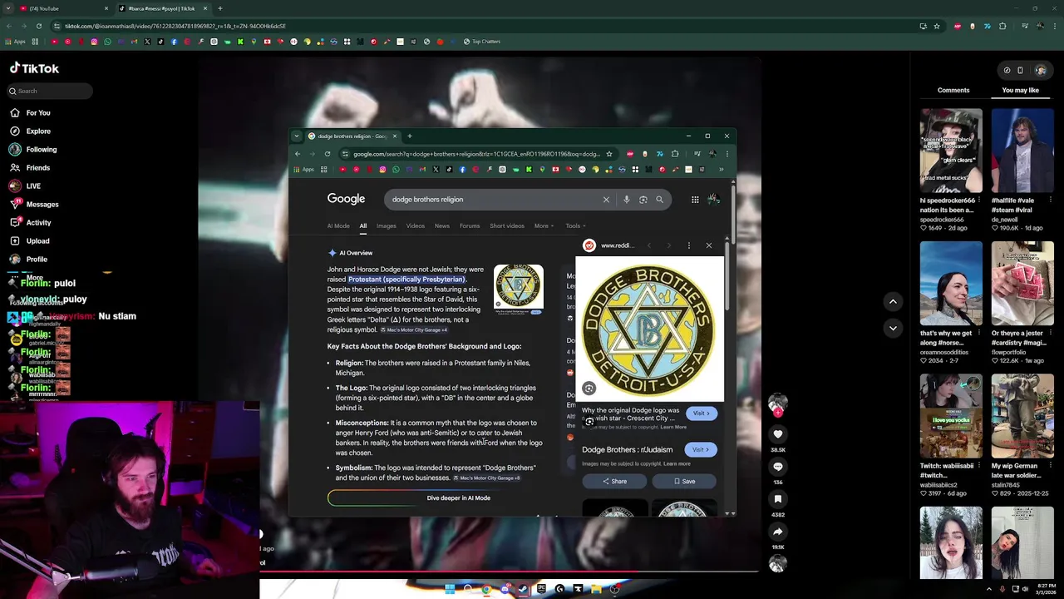Go to the next TikTok video
This screenshot has height=599, width=1064.
tap(893, 328)
